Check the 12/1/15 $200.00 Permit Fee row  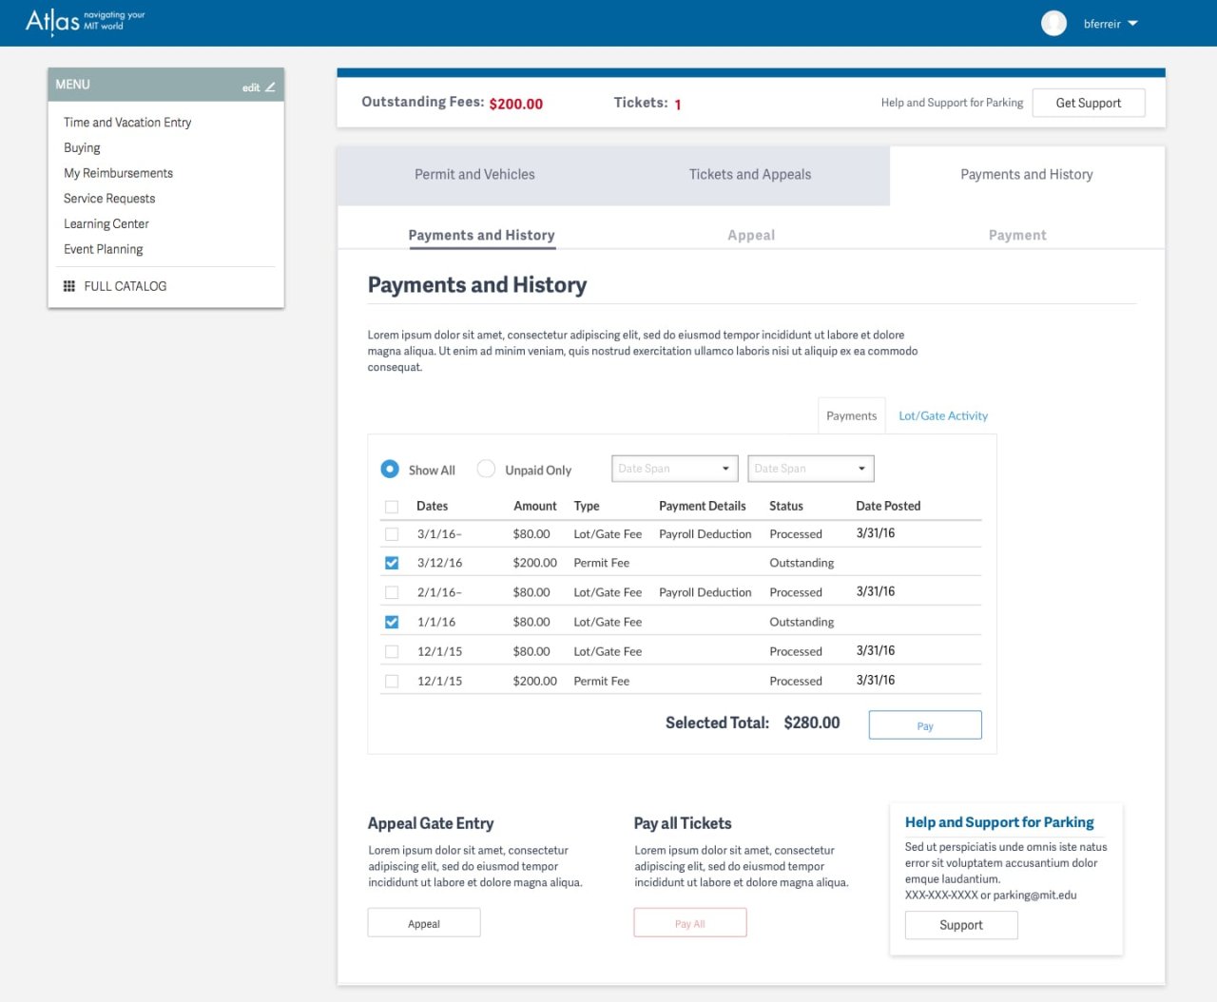pos(392,681)
